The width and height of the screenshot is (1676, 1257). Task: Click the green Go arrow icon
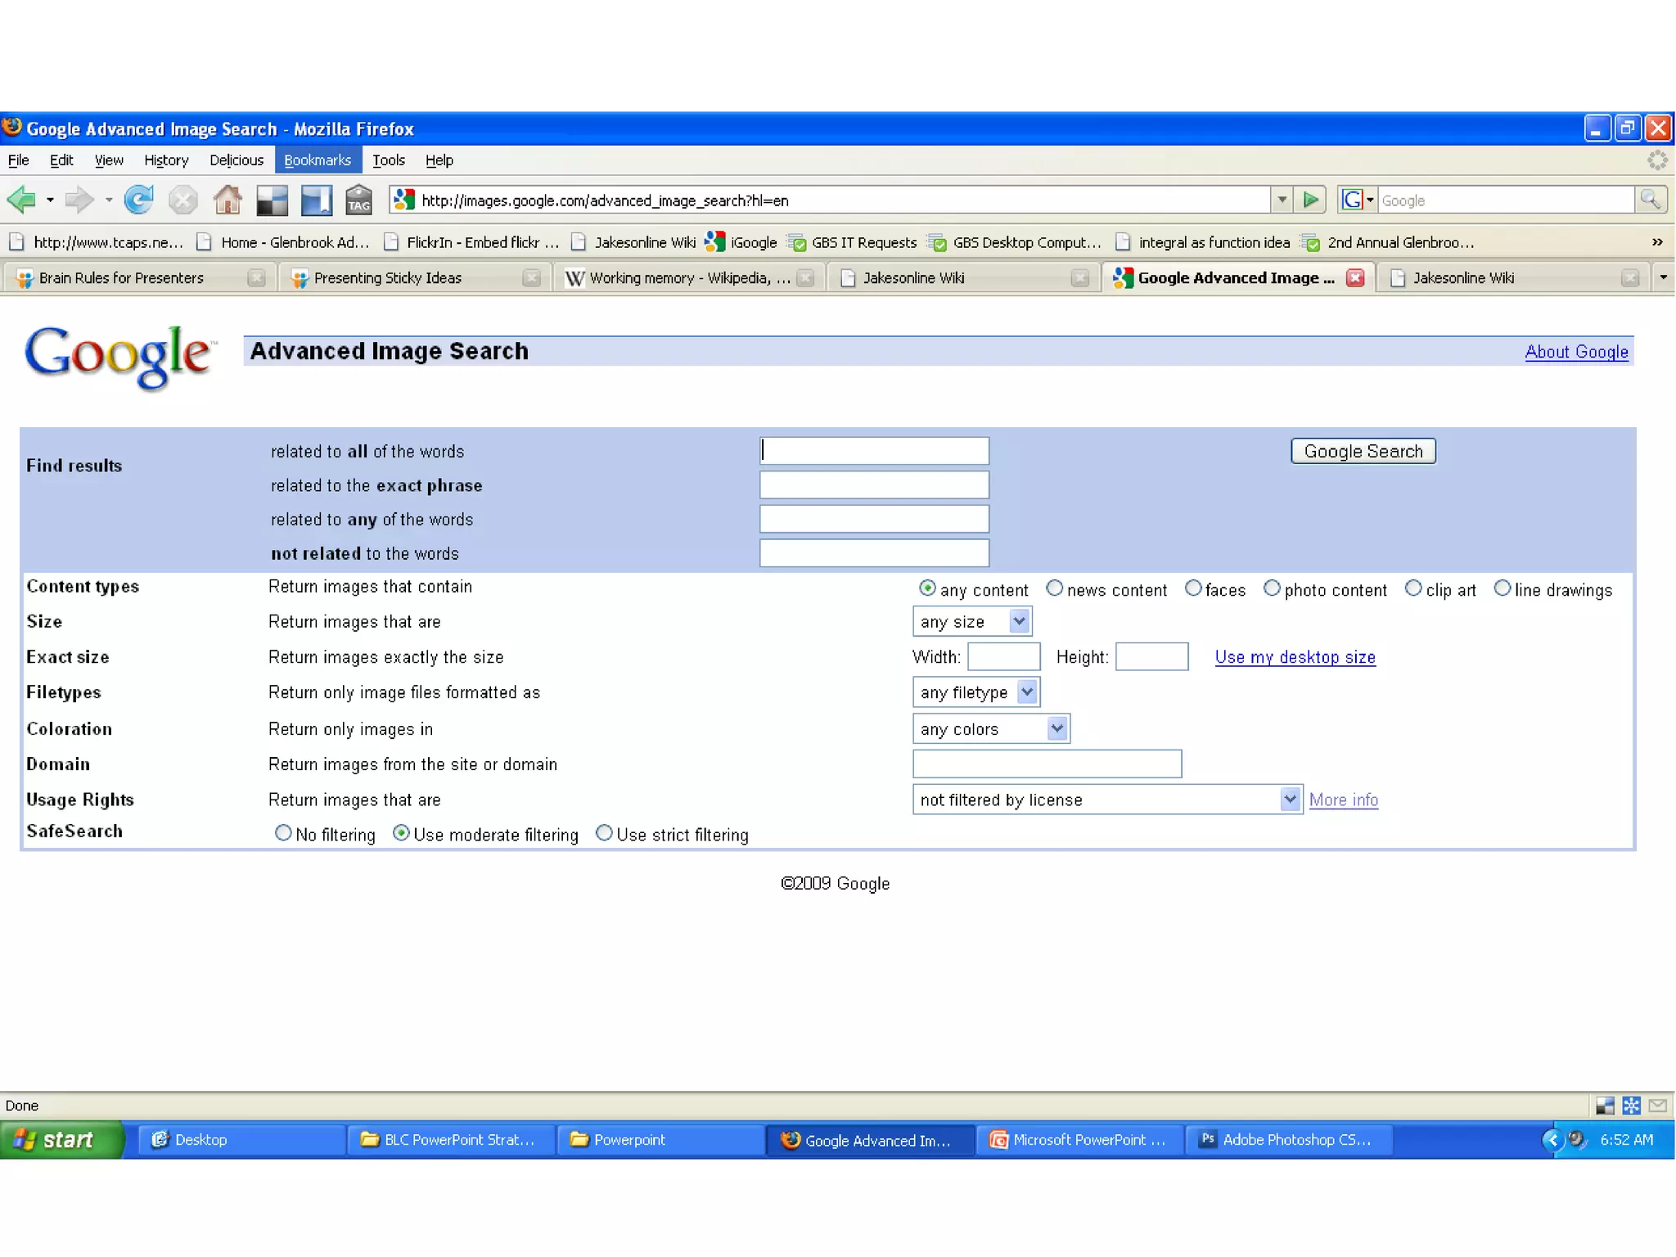[1311, 200]
